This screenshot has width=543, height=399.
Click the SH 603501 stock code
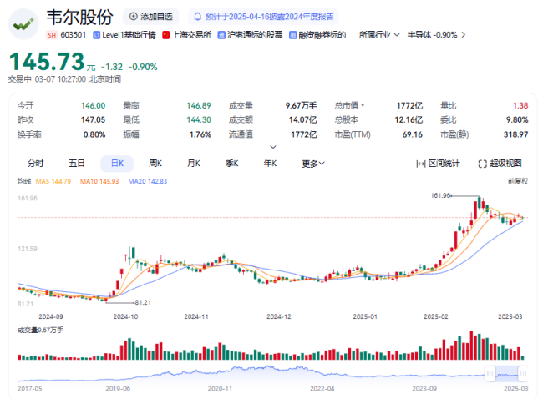click(66, 35)
